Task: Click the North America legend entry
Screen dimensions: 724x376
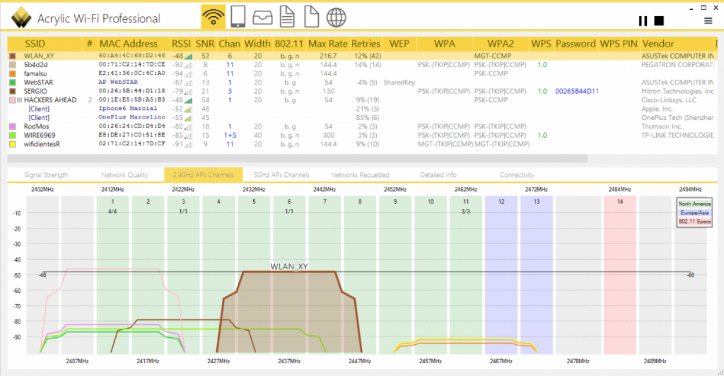Action: pyautogui.click(x=694, y=204)
